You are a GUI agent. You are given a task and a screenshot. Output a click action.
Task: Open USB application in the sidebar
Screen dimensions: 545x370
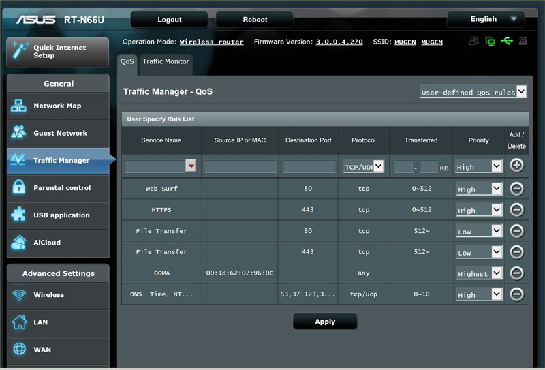pos(58,215)
